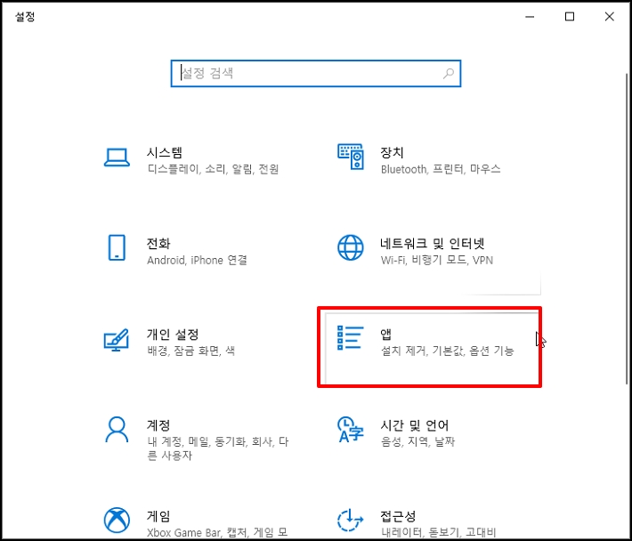Select the 접근성 heading
The width and height of the screenshot is (632, 541).
pyautogui.click(x=398, y=516)
